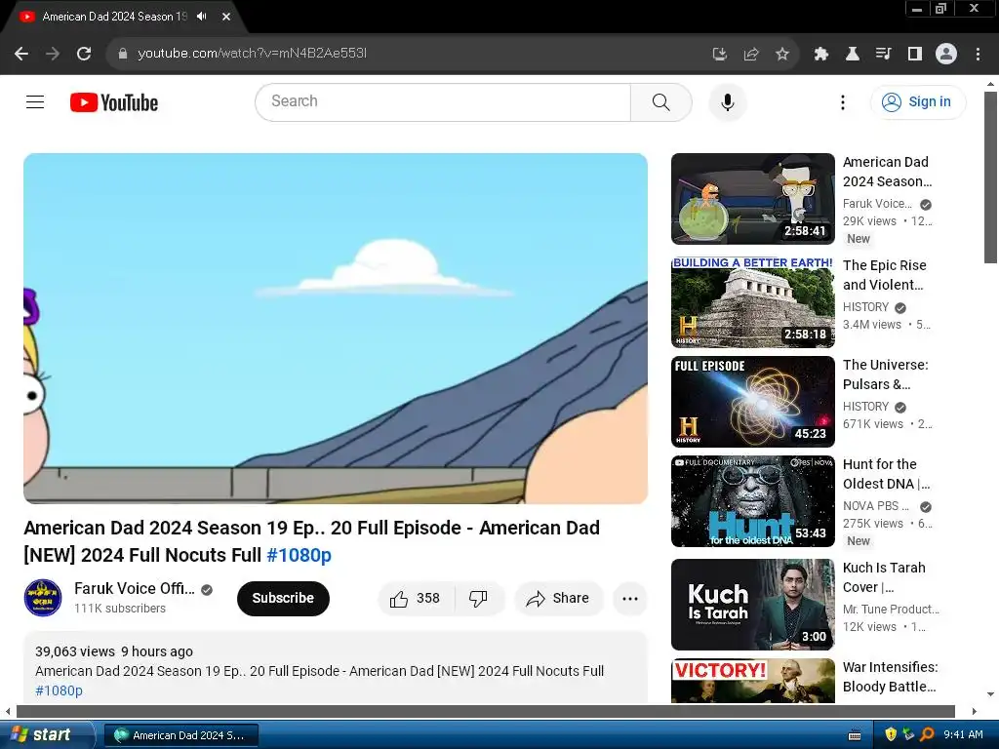Image resolution: width=999 pixels, height=749 pixels.
Task: Go to YouTube home via logo
Action: coord(114,102)
